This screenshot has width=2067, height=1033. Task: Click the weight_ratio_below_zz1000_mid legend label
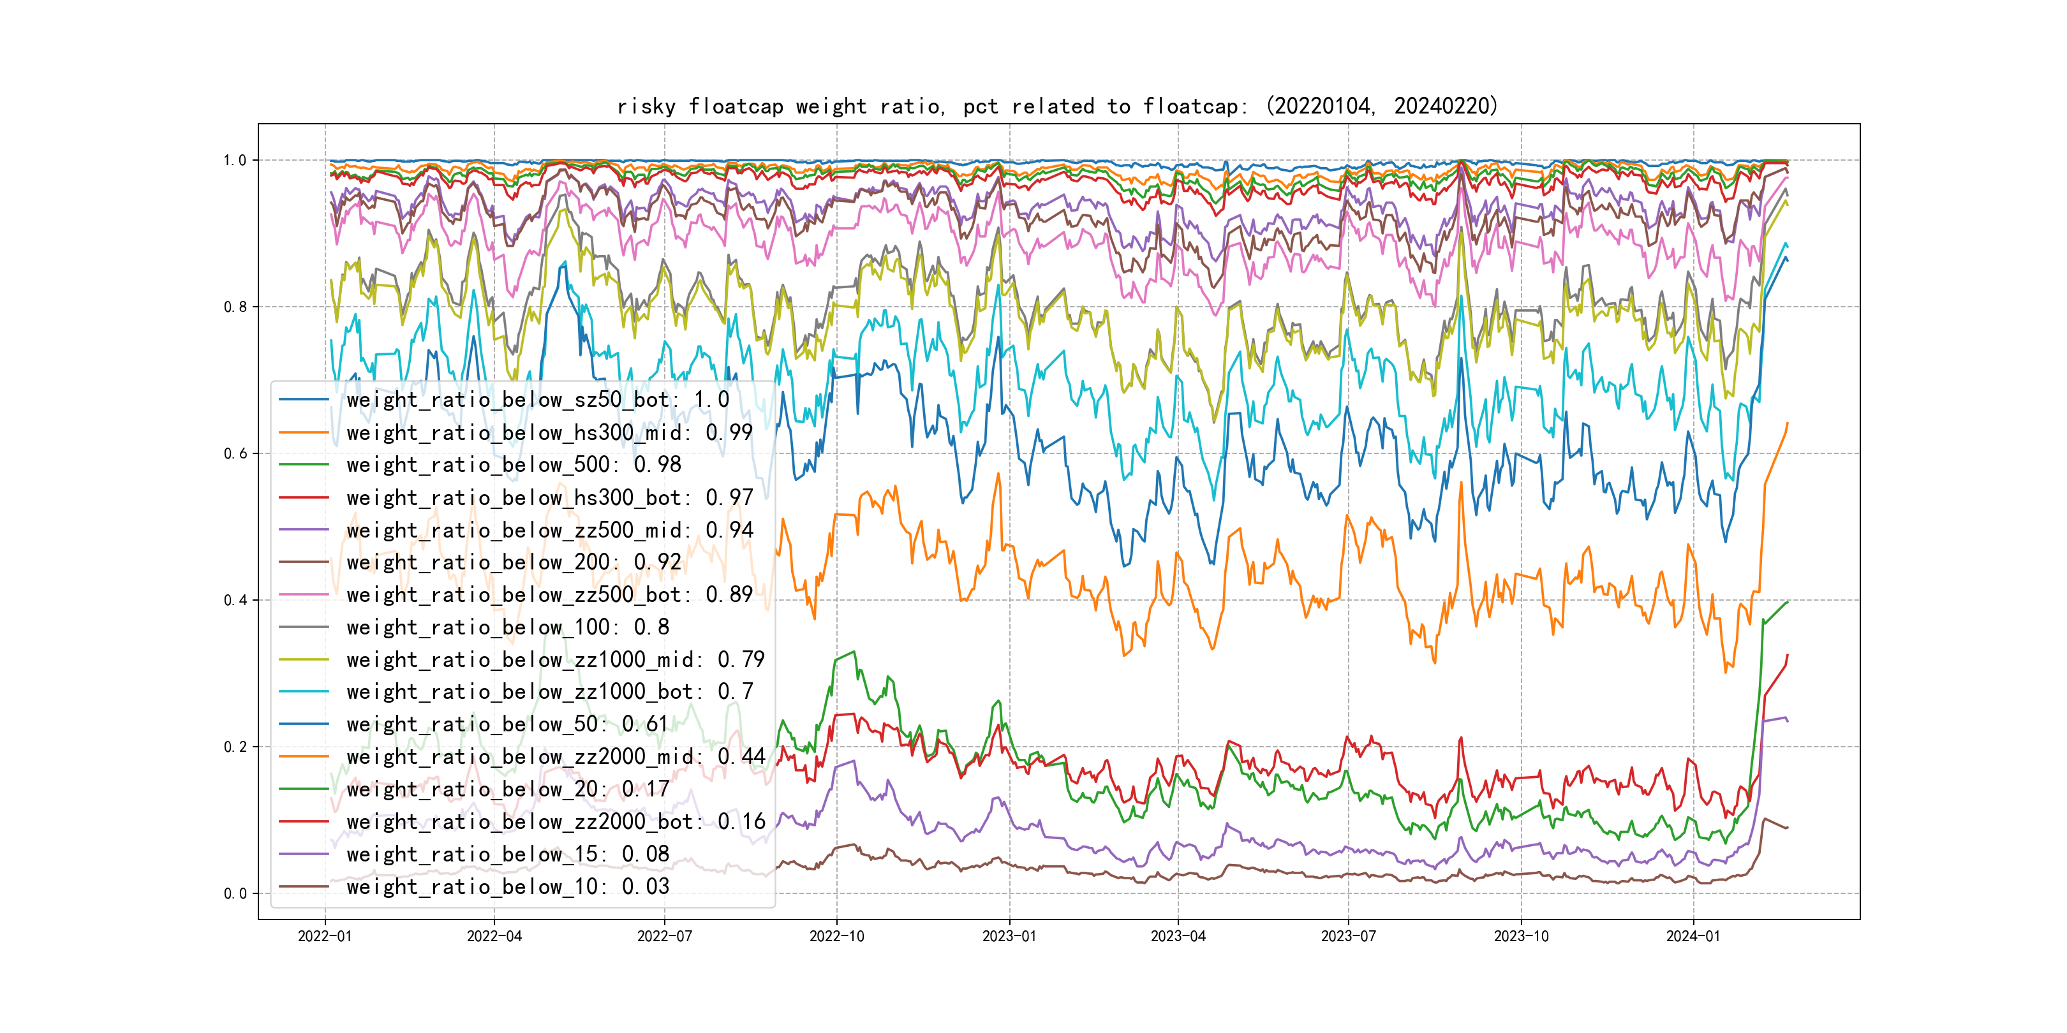(555, 659)
